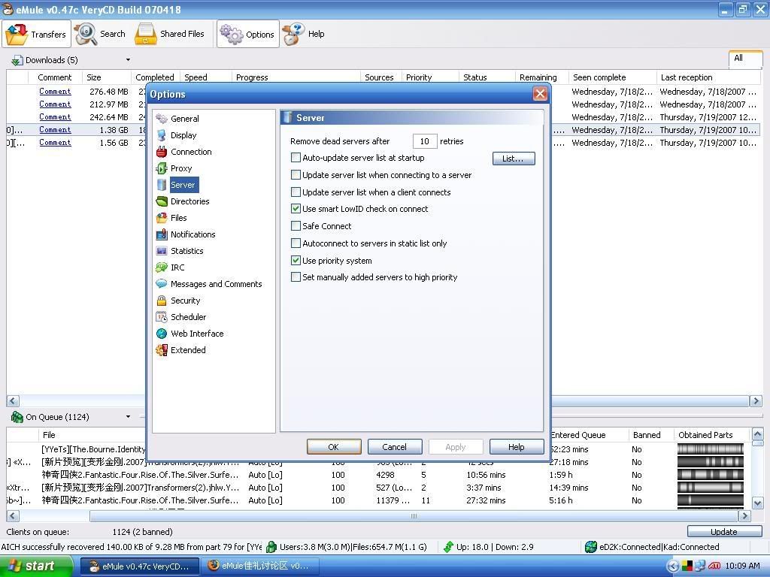Expand the Downloads (5) dropdown arrow
This screenshot has width=770, height=577.
pyautogui.click(x=128, y=60)
